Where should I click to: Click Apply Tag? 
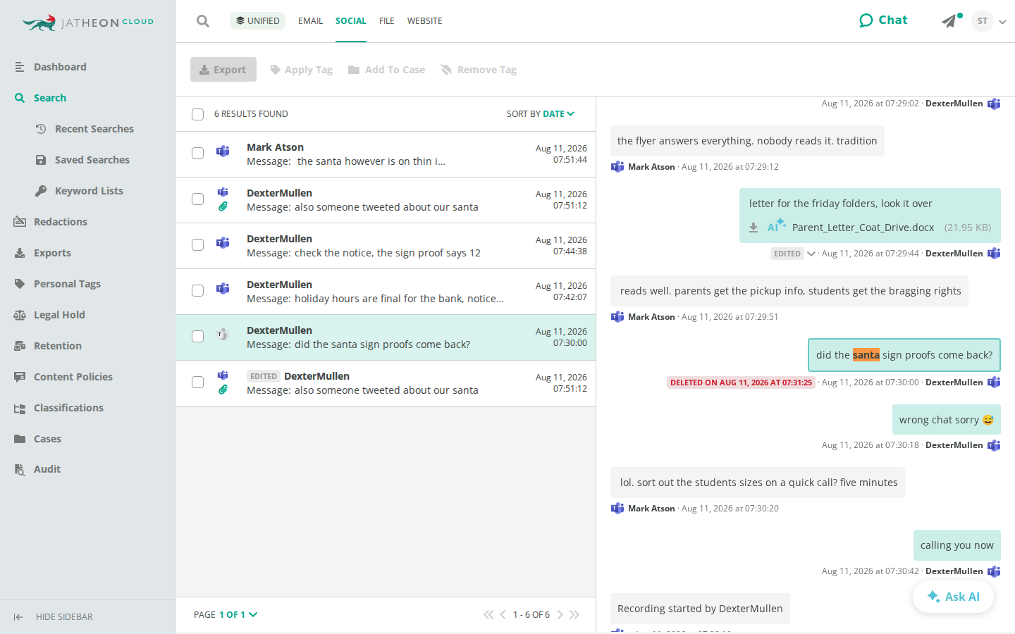click(302, 70)
